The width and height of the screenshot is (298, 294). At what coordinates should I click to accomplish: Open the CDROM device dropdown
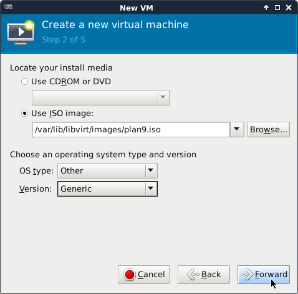click(101, 97)
